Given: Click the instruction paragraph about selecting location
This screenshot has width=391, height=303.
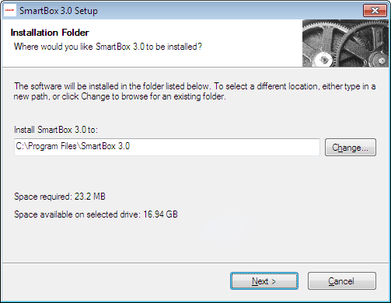Looking at the screenshot, I should click(x=194, y=91).
